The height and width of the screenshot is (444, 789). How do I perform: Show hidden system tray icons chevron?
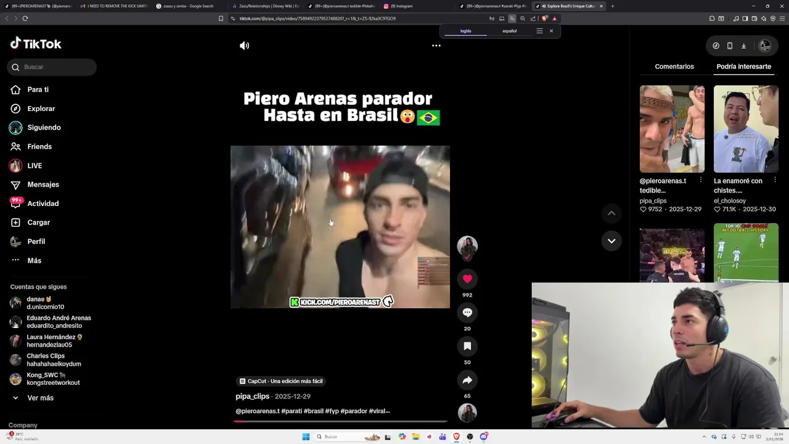pyautogui.click(x=705, y=437)
